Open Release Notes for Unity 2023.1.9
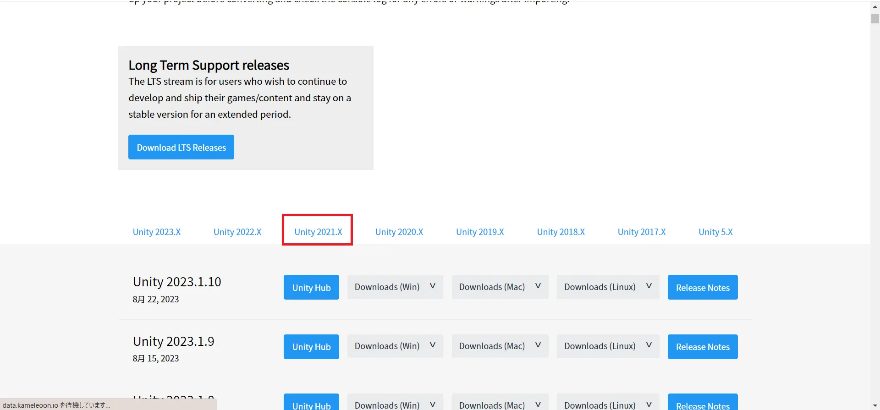The height and width of the screenshot is (410, 880). coord(703,347)
